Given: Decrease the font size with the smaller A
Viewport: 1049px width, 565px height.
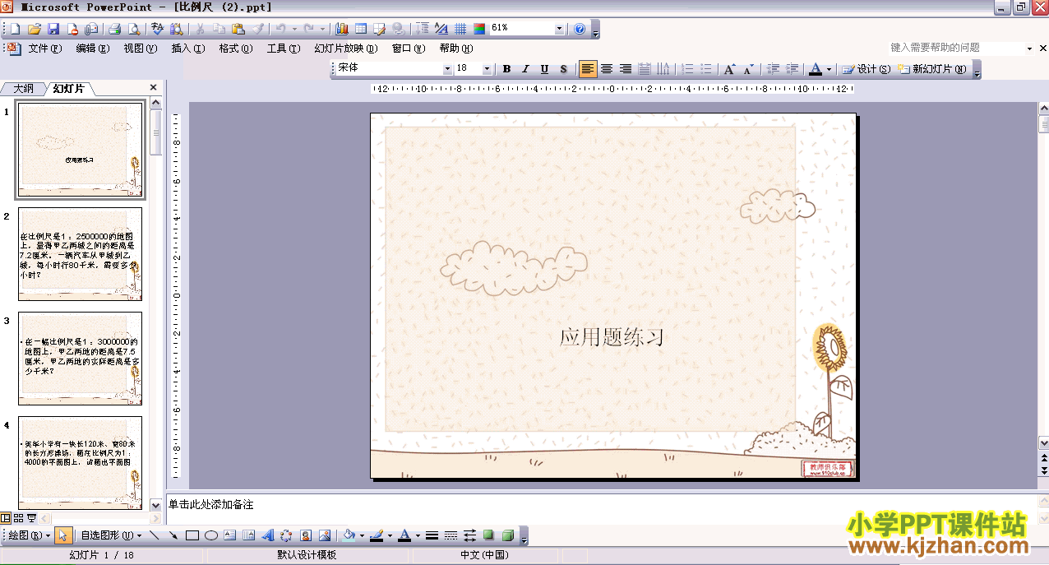Looking at the screenshot, I should point(748,69).
